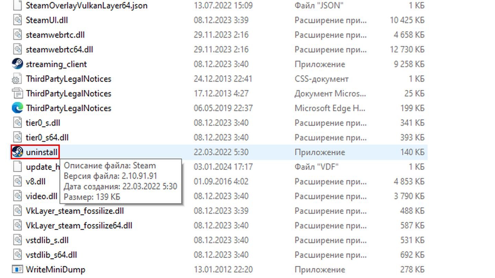Image resolution: width=495 pixels, height=278 pixels.
Task: Select the v8.dll file icon
Action: click(x=17, y=181)
